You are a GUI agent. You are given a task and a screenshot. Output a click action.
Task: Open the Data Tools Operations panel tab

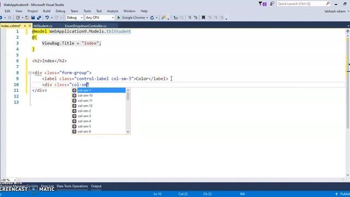(72, 186)
